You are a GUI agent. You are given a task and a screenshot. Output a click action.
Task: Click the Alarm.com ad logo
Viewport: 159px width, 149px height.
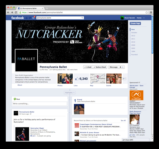(136, 95)
